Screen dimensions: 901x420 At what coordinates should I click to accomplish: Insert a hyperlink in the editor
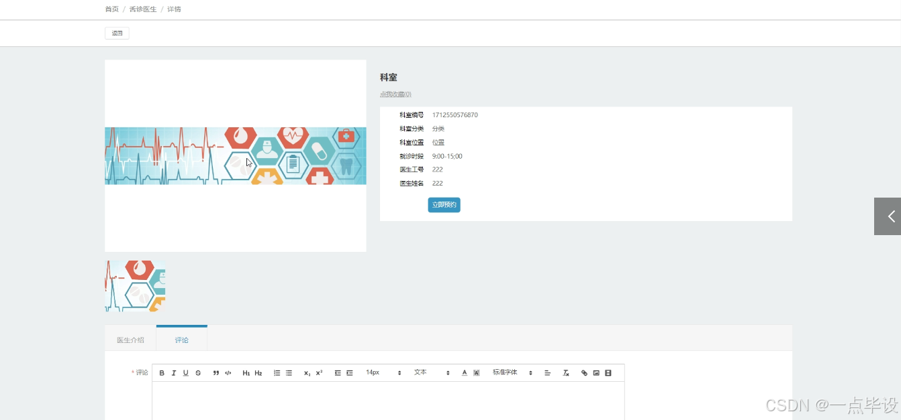tap(584, 373)
